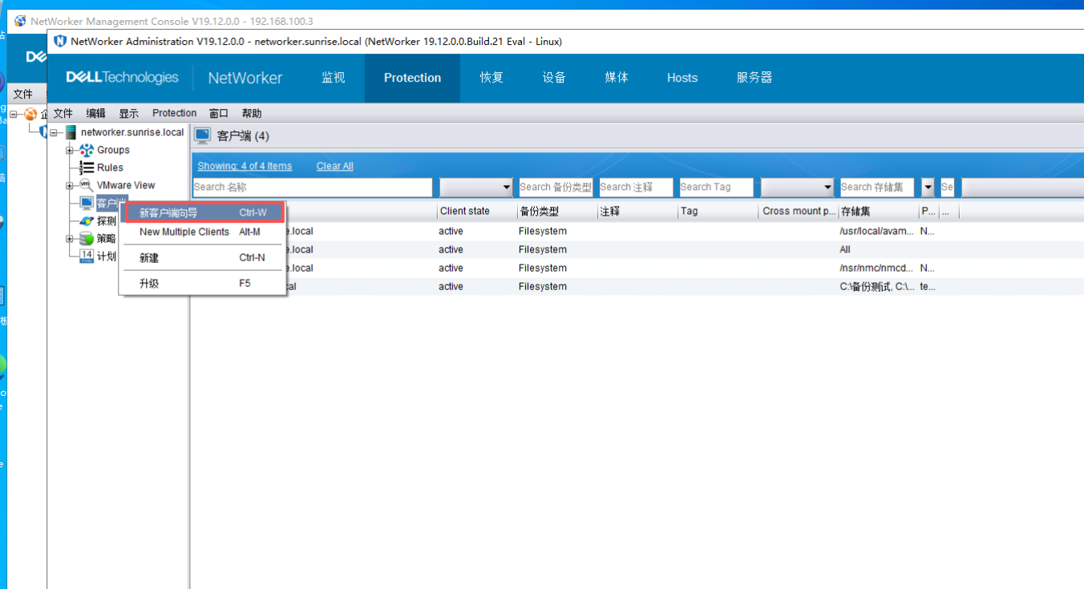Switch to the 恢复 tab

pos(491,78)
